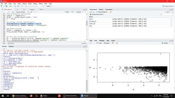Maximize the source editor pane

pyautogui.click(x=86, y=10)
